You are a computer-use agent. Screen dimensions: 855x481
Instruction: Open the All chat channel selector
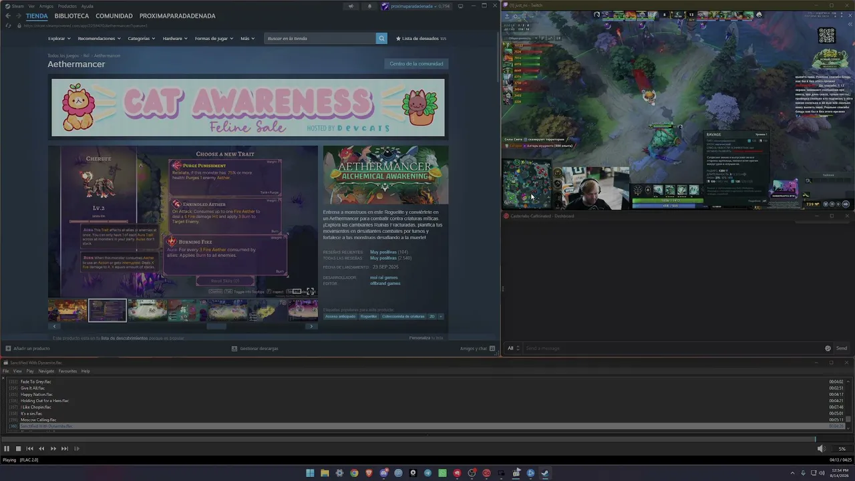tap(513, 348)
